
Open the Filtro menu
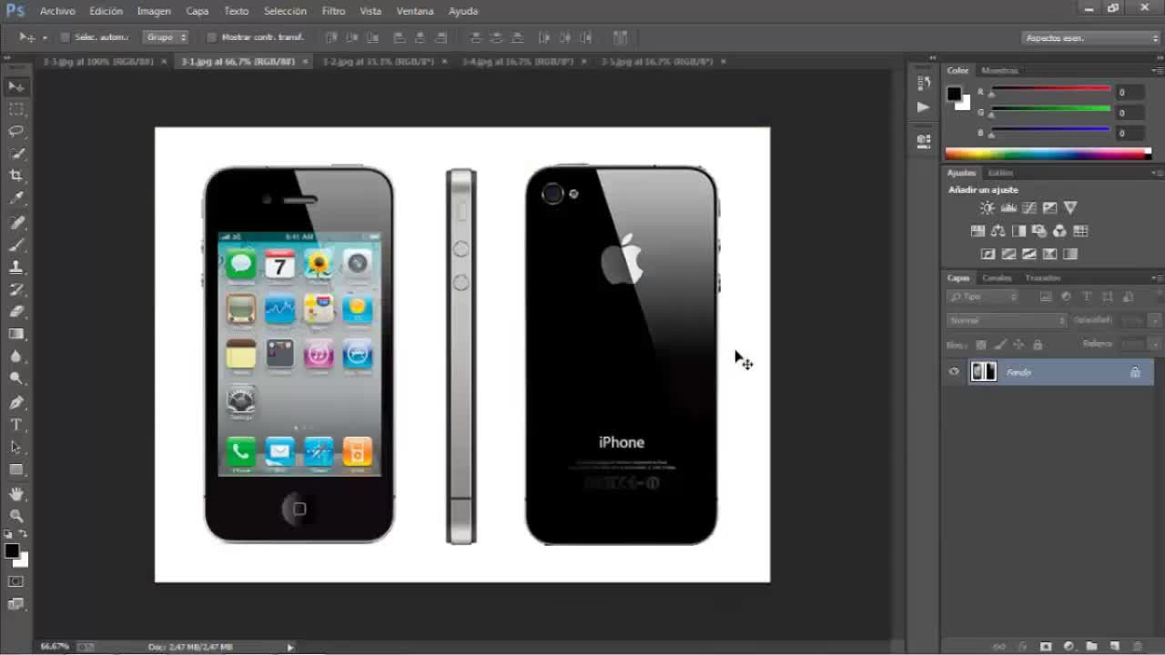click(333, 11)
